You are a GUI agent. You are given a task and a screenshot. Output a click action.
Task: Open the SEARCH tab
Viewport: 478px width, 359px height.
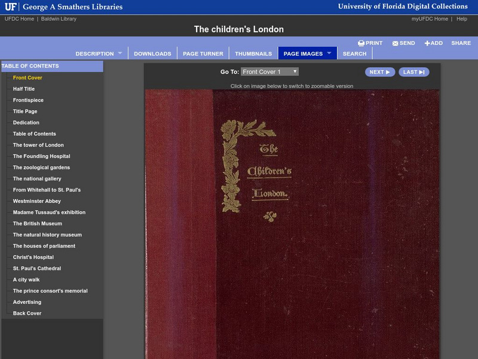coord(354,53)
